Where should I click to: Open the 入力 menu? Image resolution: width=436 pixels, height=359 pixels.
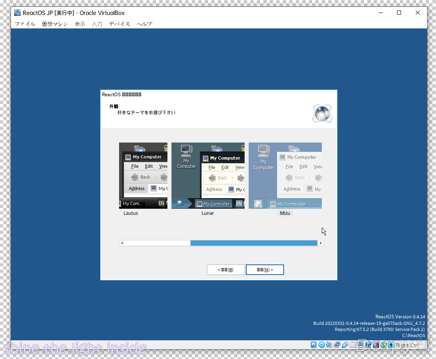click(x=98, y=24)
